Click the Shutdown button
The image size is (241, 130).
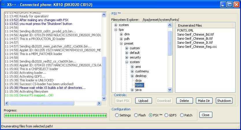(224, 100)
